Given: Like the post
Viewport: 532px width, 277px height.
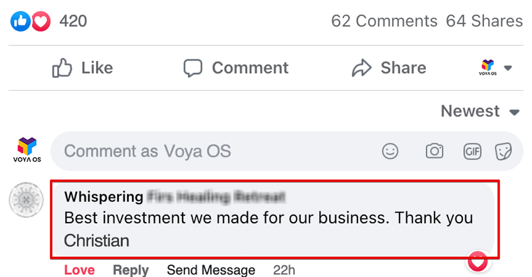Looking at the screenshot, I should point(82,68).
